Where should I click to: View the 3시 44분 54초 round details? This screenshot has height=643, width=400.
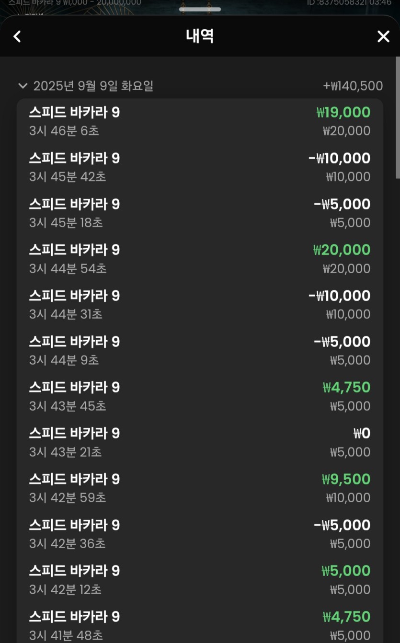[200, 259]
